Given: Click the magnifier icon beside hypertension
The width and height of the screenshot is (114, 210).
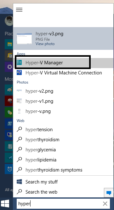Looking at the screenshot, I should (19, 129).
